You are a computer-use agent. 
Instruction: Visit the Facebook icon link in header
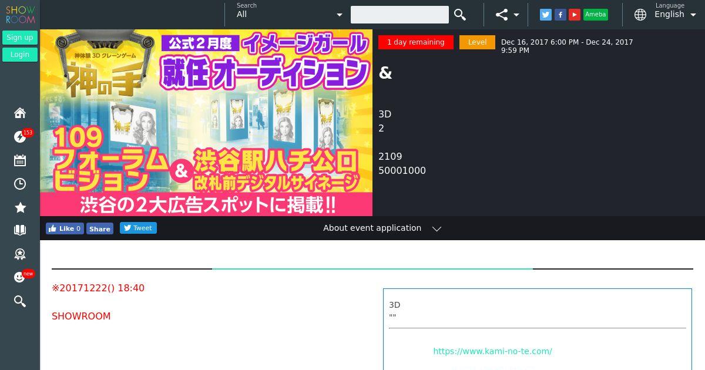[560, 15]
